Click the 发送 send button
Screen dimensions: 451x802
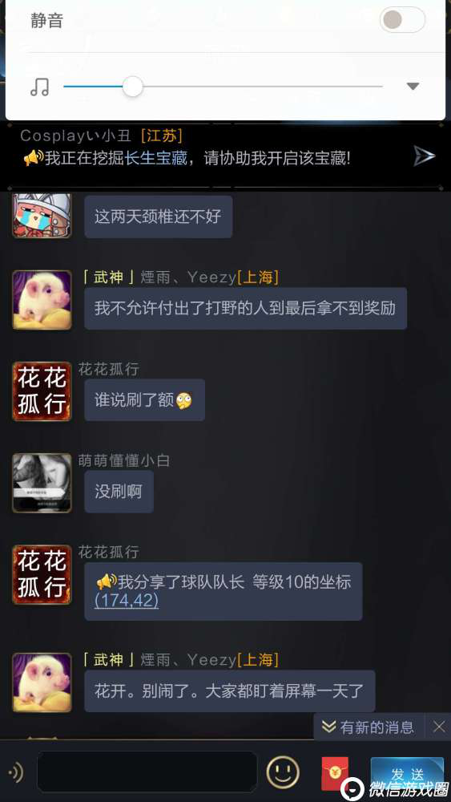407,773
